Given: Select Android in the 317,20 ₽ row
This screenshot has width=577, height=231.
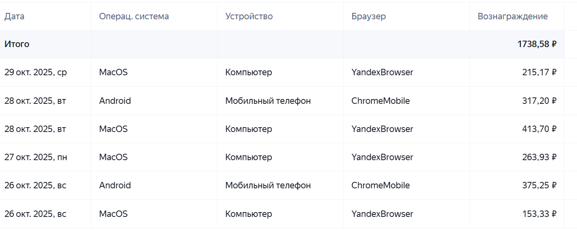Looking at the screenshot, I should tap(115, 101).
